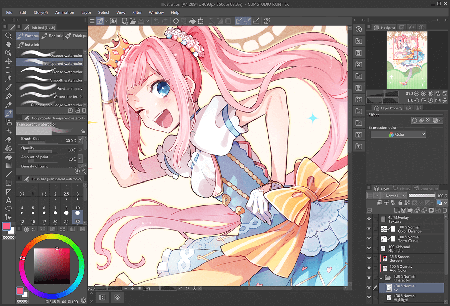This screenshot has width=450, height=306.
Task: Choose the Fill bucket tool
Action: (9, 157)
